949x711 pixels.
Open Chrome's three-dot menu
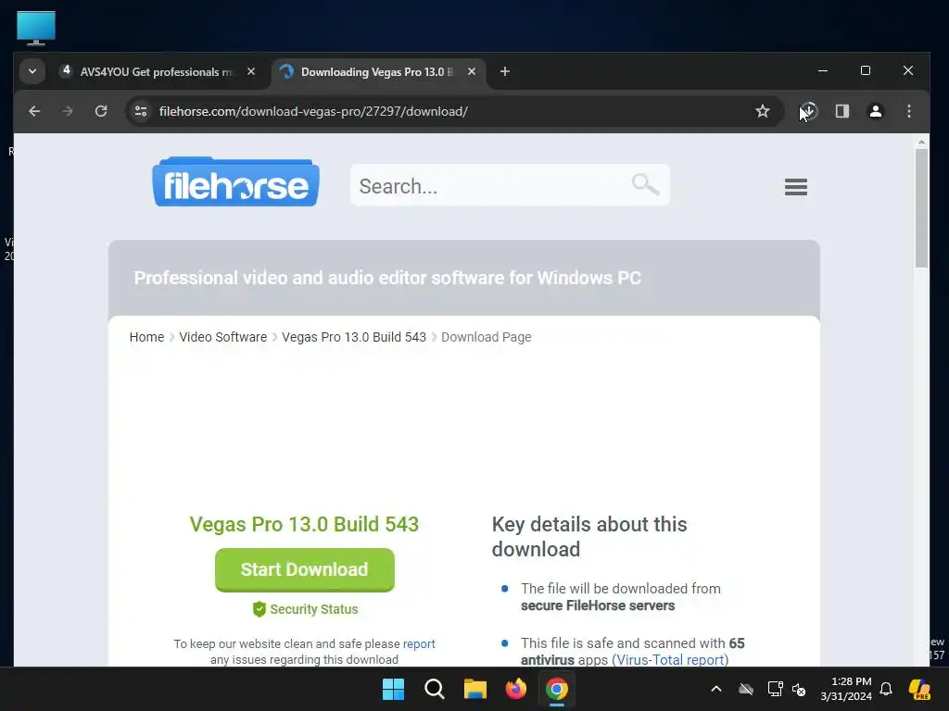click(x=909, y=111)
